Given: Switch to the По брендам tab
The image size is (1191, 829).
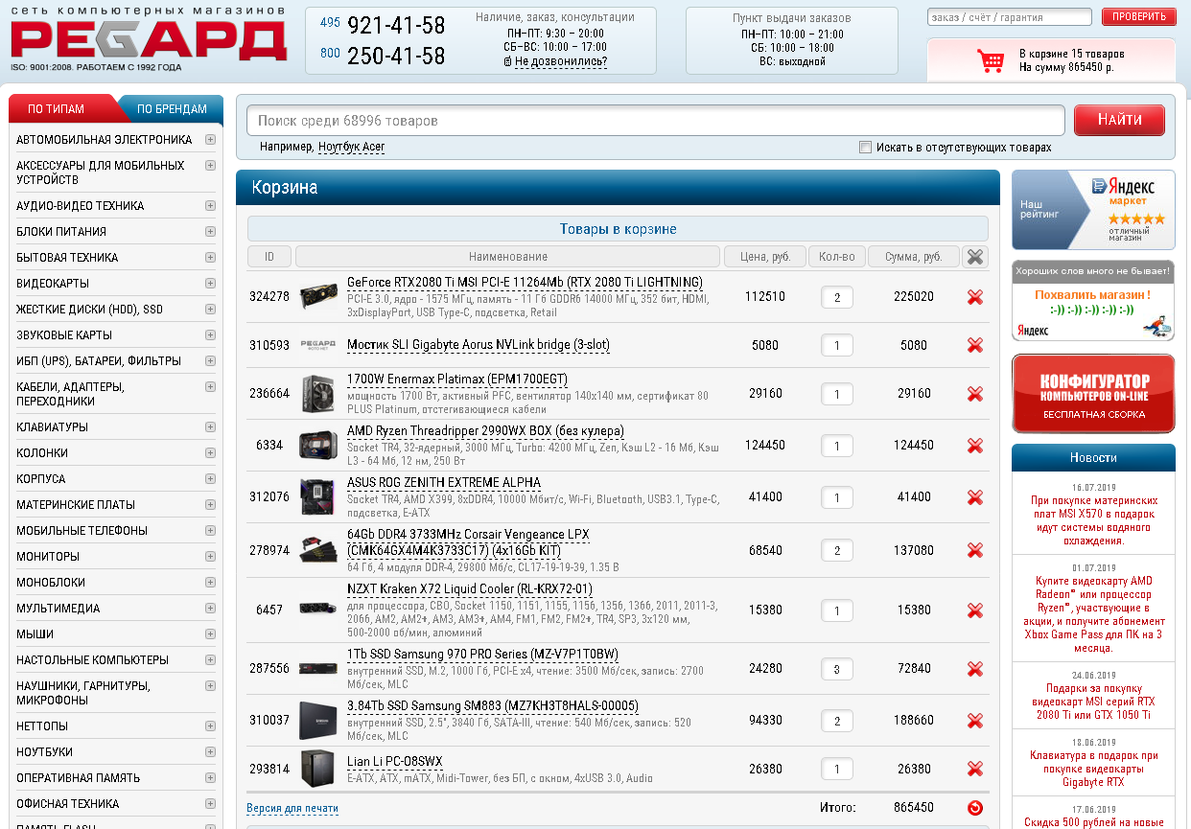Looking at the screenshot, I should pyautogui.click(x=172, y=109).
